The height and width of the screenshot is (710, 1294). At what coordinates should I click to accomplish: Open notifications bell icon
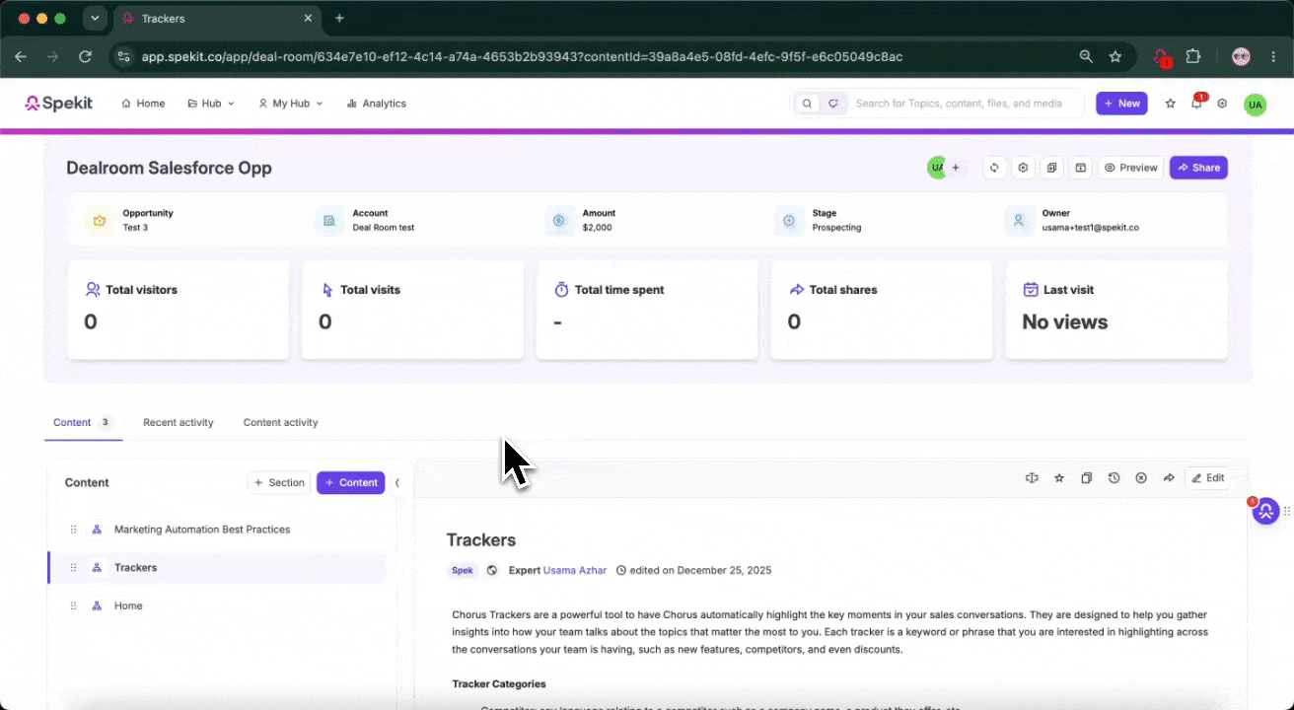point(1196,104)
